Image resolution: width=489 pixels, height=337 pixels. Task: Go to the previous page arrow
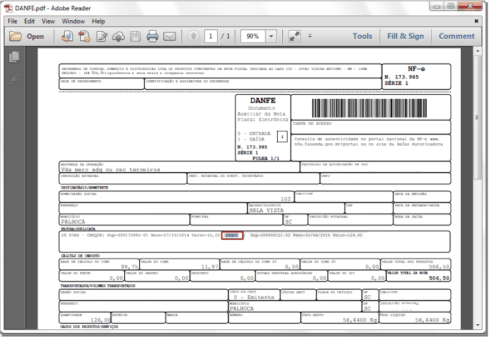(193, 36)
